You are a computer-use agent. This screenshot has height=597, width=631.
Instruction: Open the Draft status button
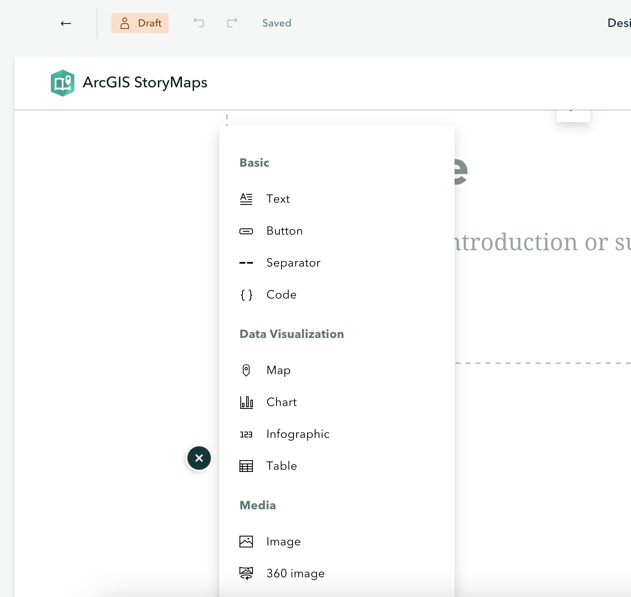140,23
